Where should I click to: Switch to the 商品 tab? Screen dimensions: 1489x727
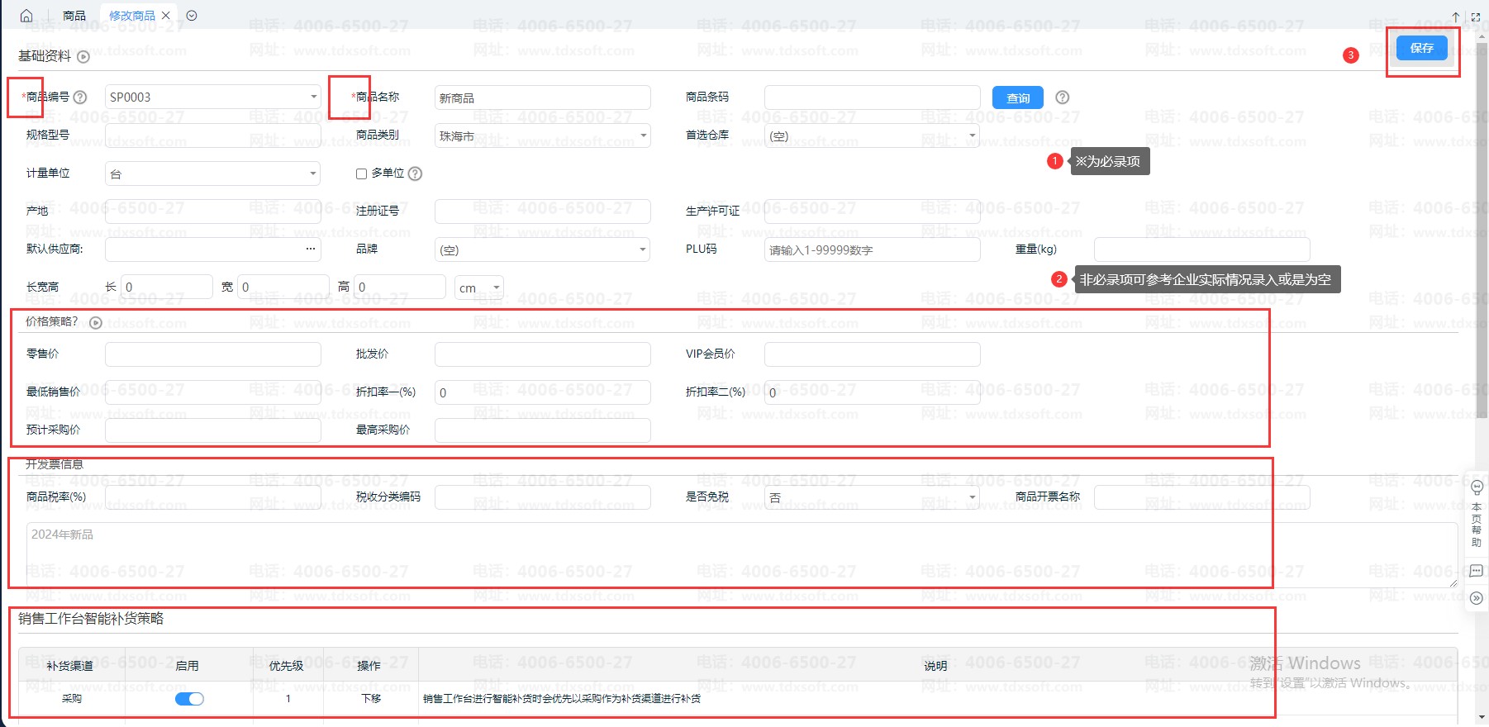[x=74, y=16]
